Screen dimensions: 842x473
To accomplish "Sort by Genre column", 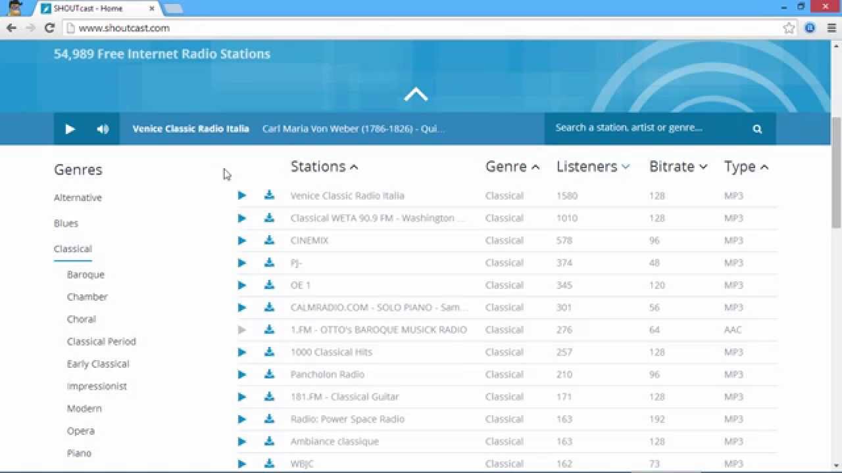I will tap(512, 166).
